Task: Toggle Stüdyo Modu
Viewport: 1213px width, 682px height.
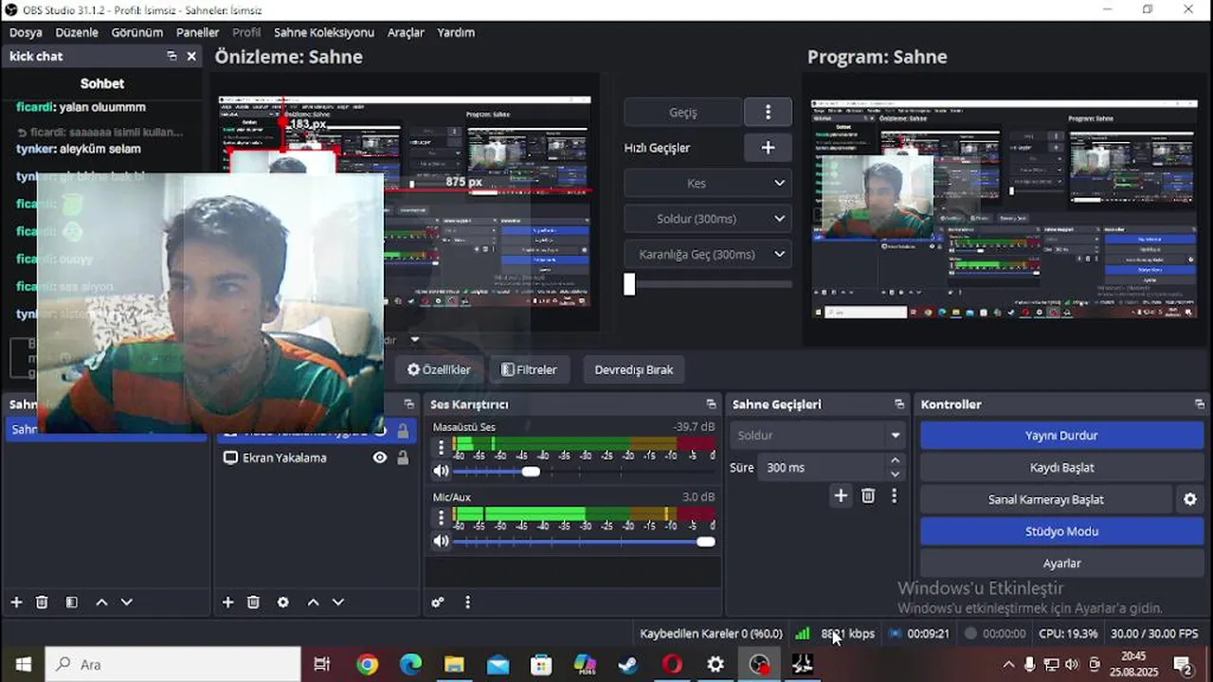Action: point(1061,531)
